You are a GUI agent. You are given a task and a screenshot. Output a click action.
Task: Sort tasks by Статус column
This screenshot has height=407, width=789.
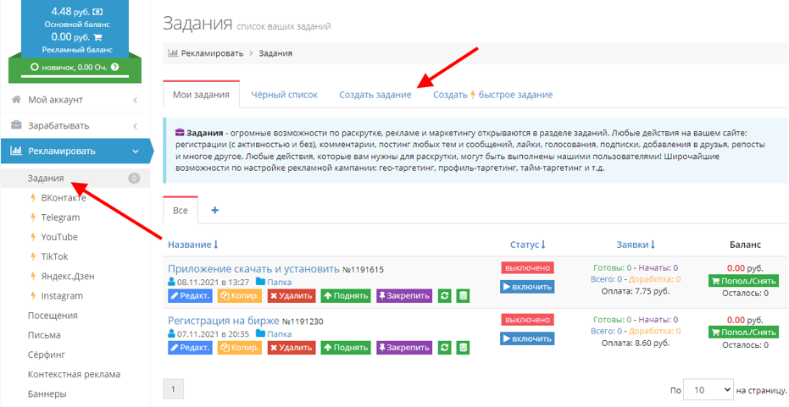coord(527,245)
